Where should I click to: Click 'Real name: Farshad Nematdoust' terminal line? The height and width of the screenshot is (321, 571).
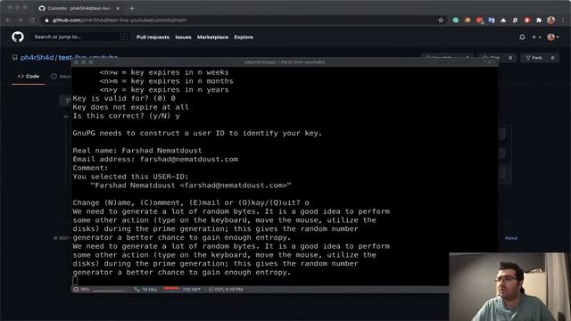(137, 151)
